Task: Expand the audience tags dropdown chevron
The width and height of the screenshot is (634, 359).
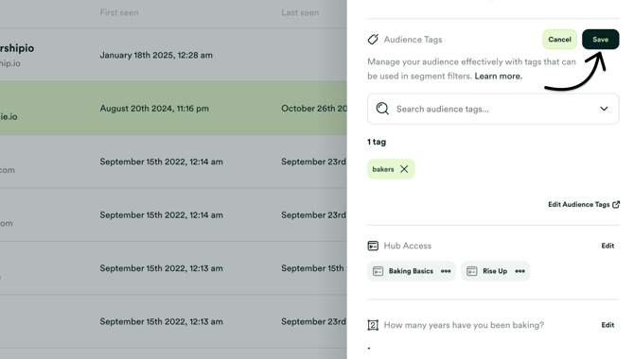Action: click(604, 109)
